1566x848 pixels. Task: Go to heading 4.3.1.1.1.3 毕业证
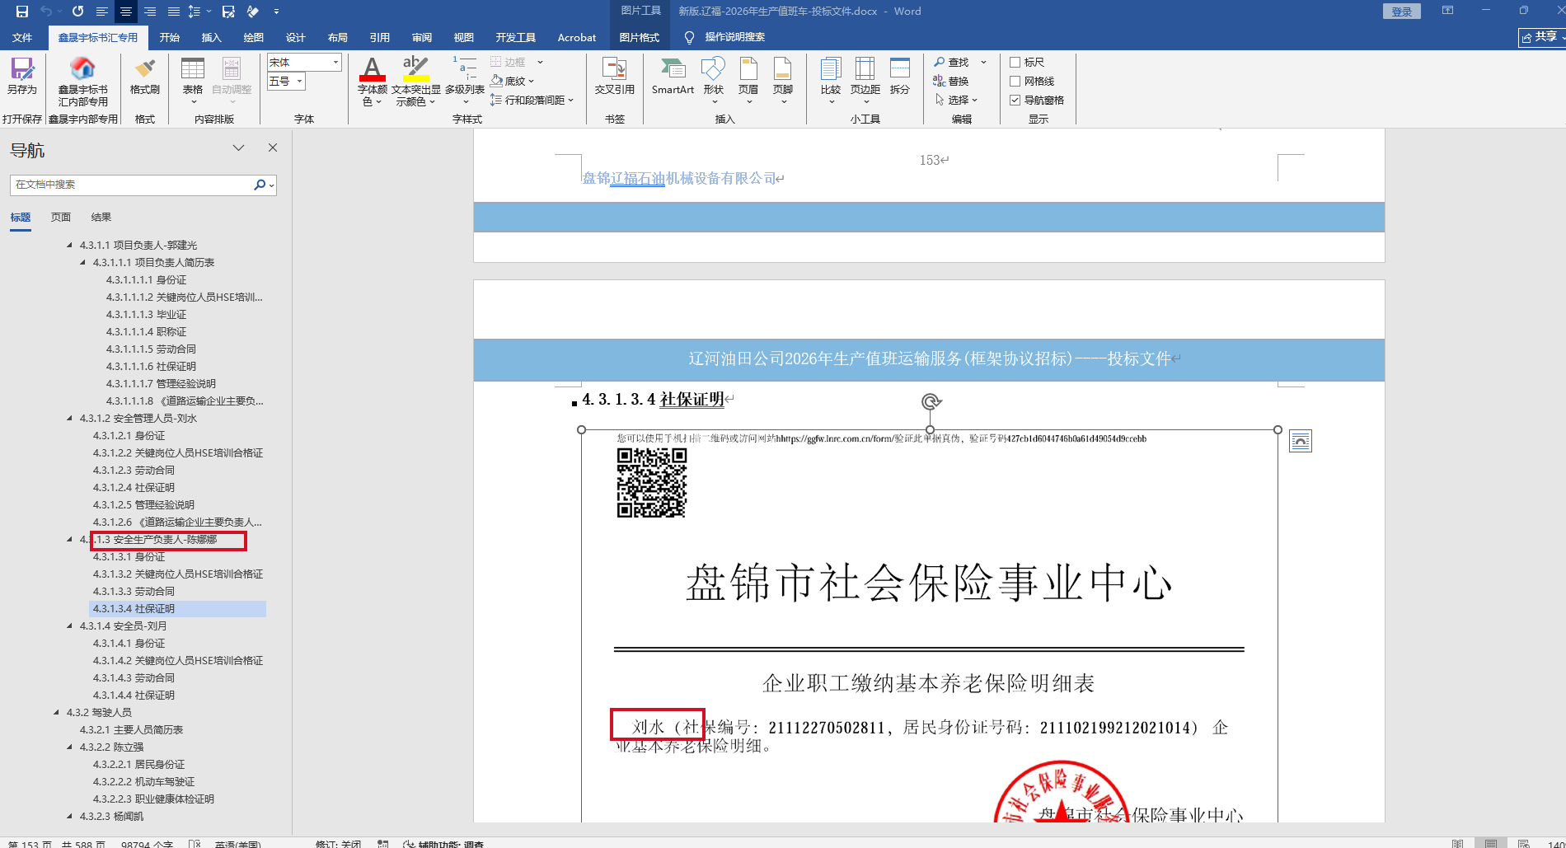pyautogui.click(x=146, y=315)
